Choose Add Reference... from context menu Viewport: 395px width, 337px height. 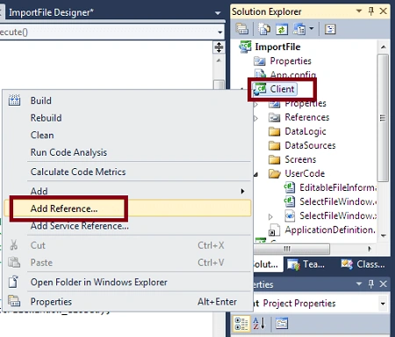[x=64, y=209]
